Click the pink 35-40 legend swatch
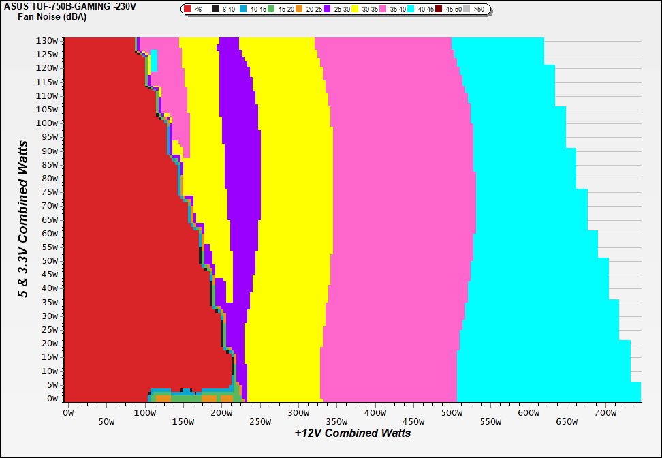 383,10
